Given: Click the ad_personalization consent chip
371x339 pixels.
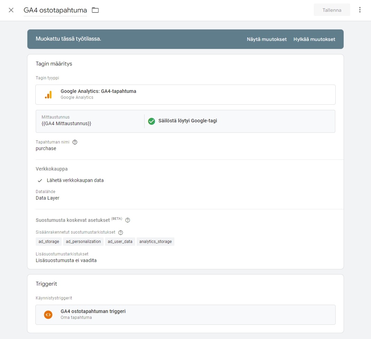Looking at the screenshot, I should [83, 242].
